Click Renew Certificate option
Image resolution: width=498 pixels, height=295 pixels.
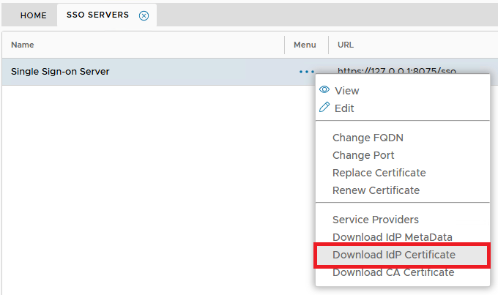[376, 190]
